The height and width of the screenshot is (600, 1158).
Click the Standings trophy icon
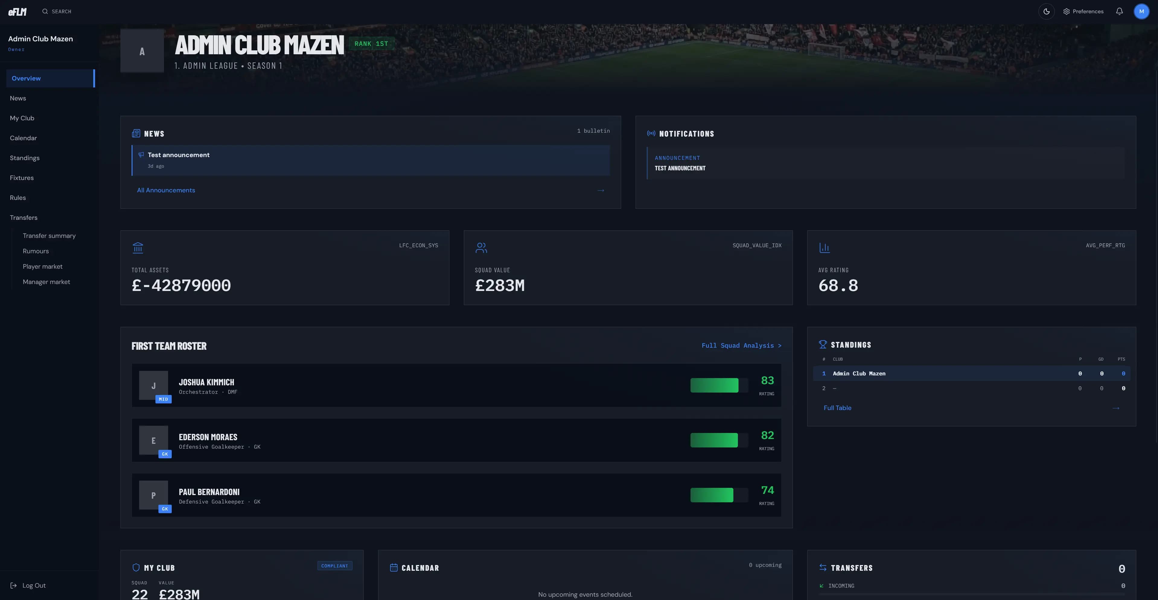point(823,344)
